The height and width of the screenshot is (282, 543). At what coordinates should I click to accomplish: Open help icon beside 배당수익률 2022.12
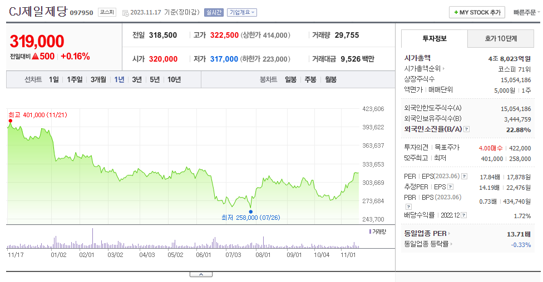point(464,215)
